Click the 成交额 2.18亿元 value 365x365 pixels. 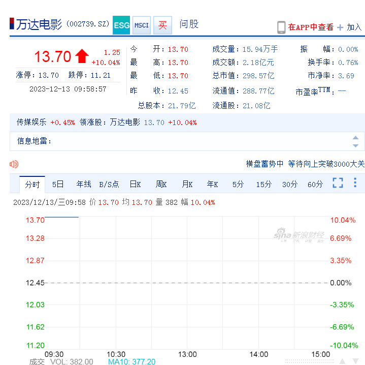258,63
